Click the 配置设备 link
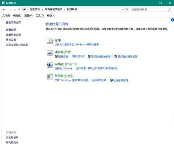174x144 pixels. point(63,56)
